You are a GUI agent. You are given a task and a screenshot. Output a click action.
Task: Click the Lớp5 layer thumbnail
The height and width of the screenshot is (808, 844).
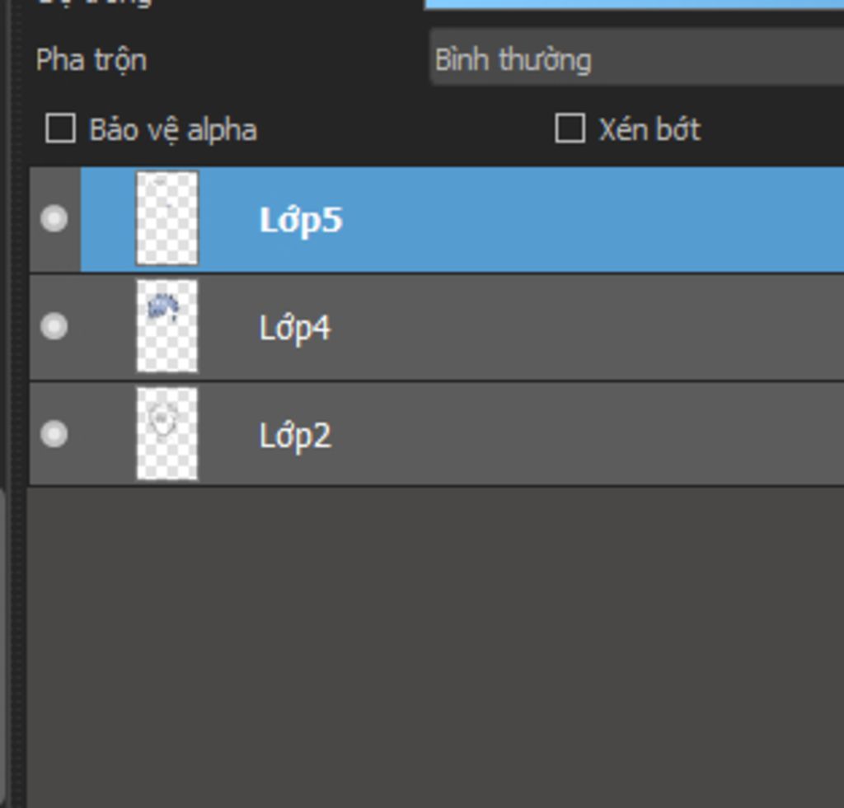tap(167, 218)
